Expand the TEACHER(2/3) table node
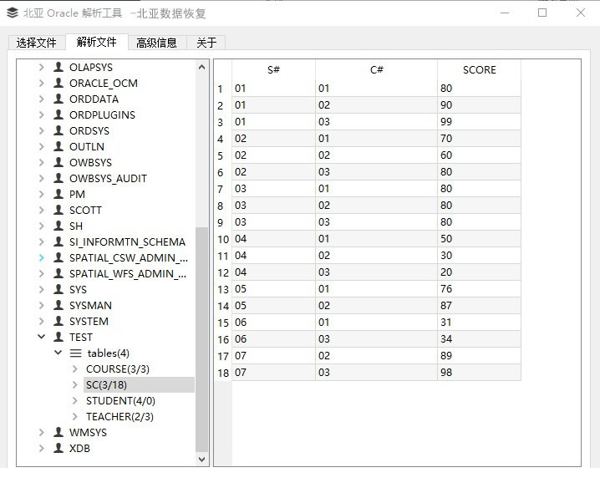 click(75, 416)
